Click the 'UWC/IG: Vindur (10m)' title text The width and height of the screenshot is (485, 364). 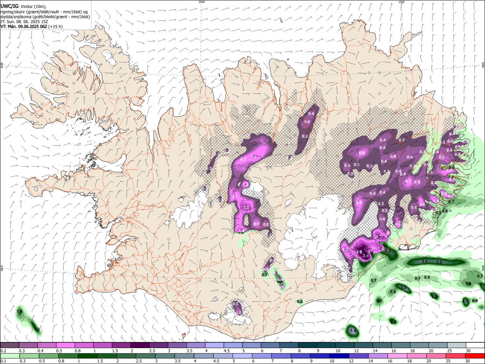coord(23,6)
